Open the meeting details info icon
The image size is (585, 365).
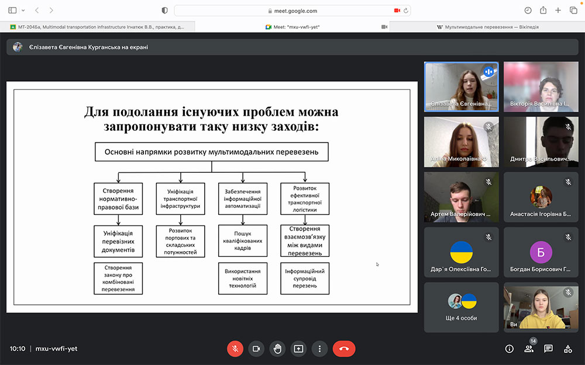(x=509, y=349)
